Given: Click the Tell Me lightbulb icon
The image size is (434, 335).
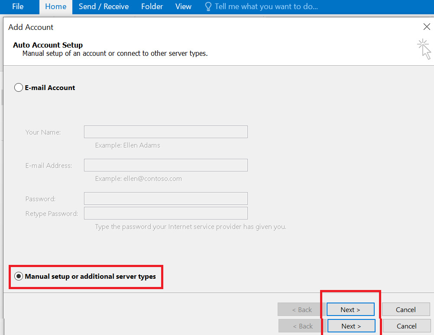Looking at the screenshot, I should coord(208,6).
